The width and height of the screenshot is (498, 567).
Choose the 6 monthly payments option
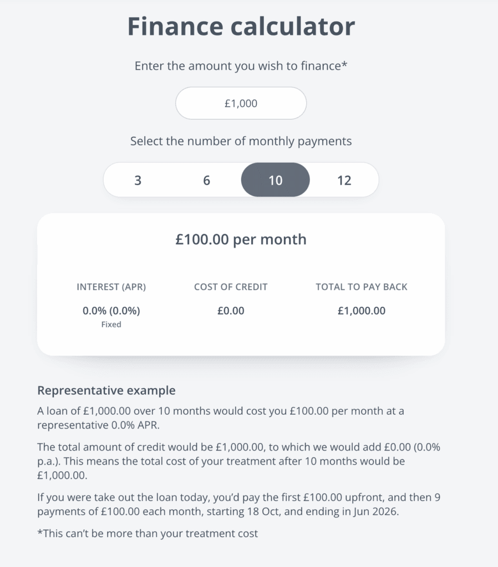(206, 180)
